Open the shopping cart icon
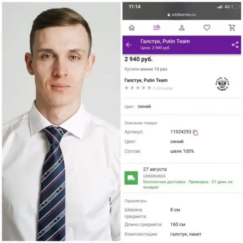Image resolution: width=243 pixels, height=243 pixels. point(232,28)
